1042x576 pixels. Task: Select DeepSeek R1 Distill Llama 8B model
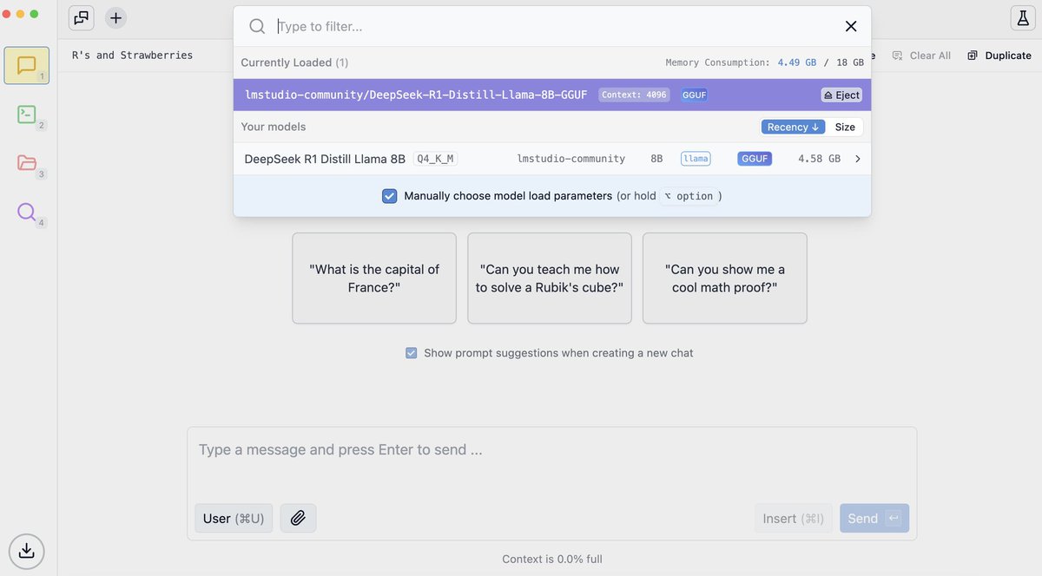[x=552, y=159]
